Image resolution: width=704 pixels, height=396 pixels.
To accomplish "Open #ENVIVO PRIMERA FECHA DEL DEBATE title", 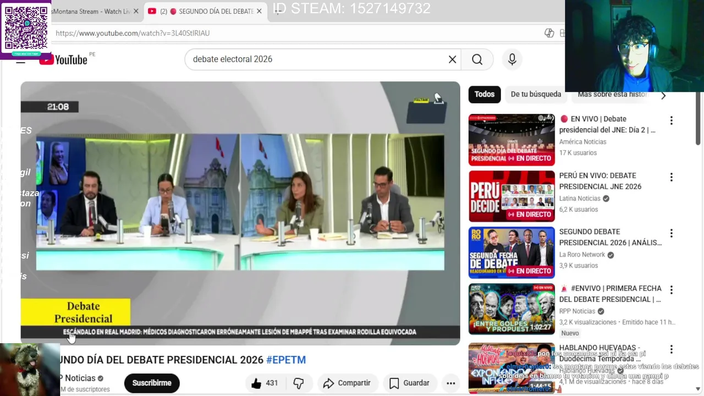I will [x=610, y=294].
